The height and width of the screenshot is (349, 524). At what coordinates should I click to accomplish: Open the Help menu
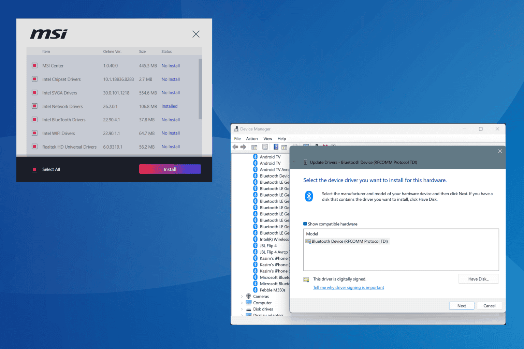282,139
